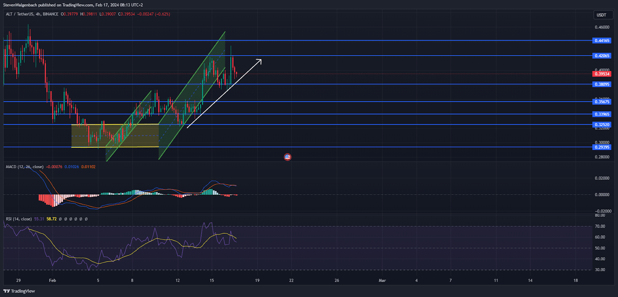The width and height of the screenshot is (618, 297).
Task: Click the MACD histogram value -0.00076
Action: 54,167
